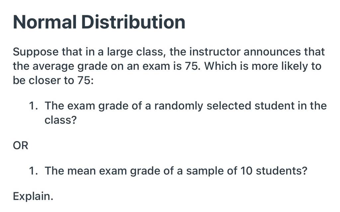Viewport: 340px width, 212px height.
Task: Click the list number before "The exam grade"
Action: pos(33,106)
